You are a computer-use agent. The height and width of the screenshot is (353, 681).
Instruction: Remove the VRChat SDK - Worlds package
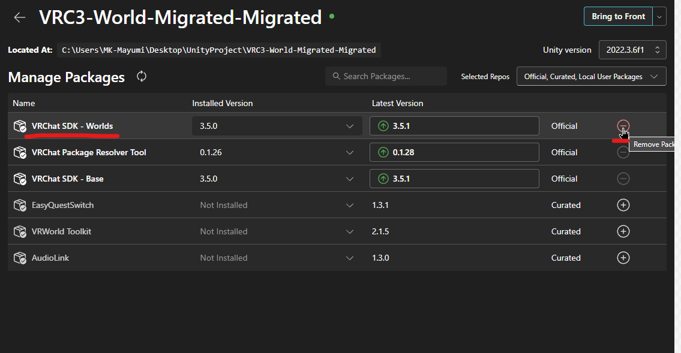pos(623,126)
